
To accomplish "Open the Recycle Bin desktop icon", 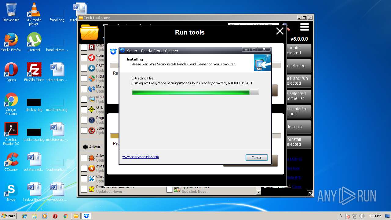I will coord(11,12).
